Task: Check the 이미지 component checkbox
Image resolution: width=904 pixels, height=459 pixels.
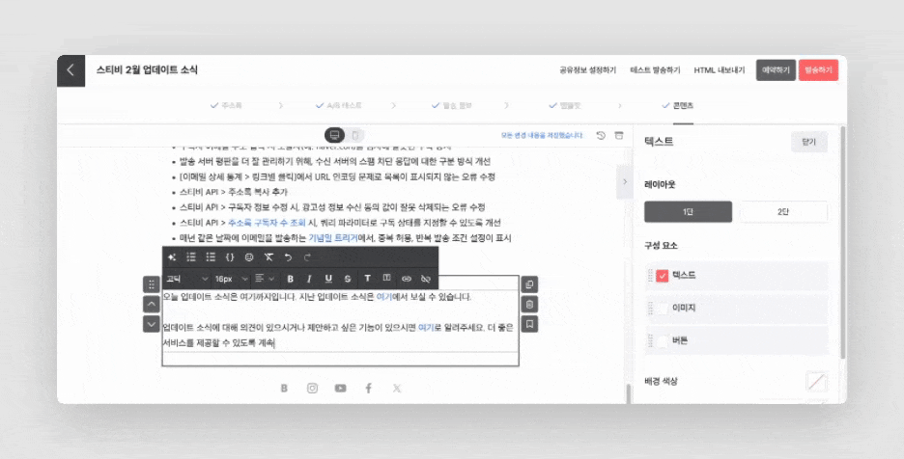Action: pyautogui.click(x=662, y=309)
